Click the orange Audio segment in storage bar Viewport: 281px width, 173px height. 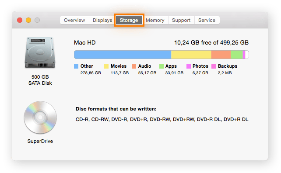221,55
